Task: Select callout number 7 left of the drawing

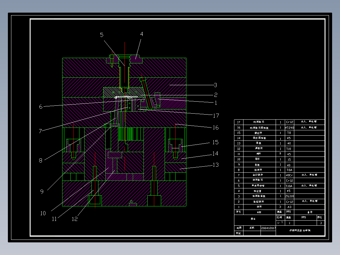Action: click(x=40, y=131)
